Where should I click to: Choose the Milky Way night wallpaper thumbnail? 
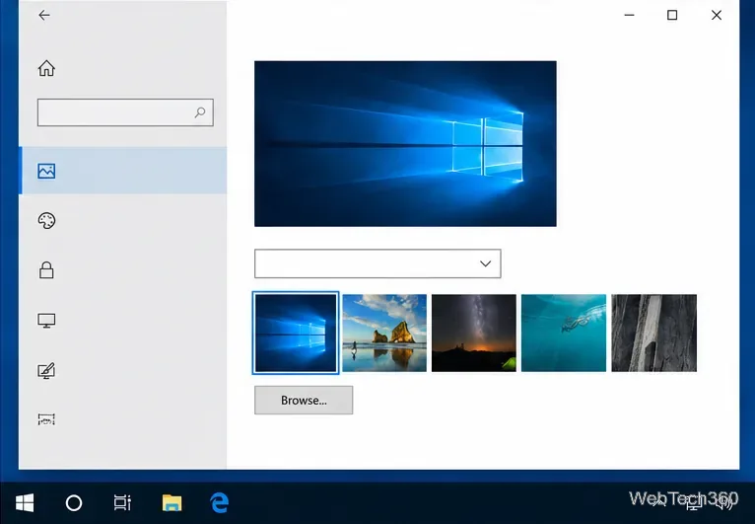pos(474,334)
